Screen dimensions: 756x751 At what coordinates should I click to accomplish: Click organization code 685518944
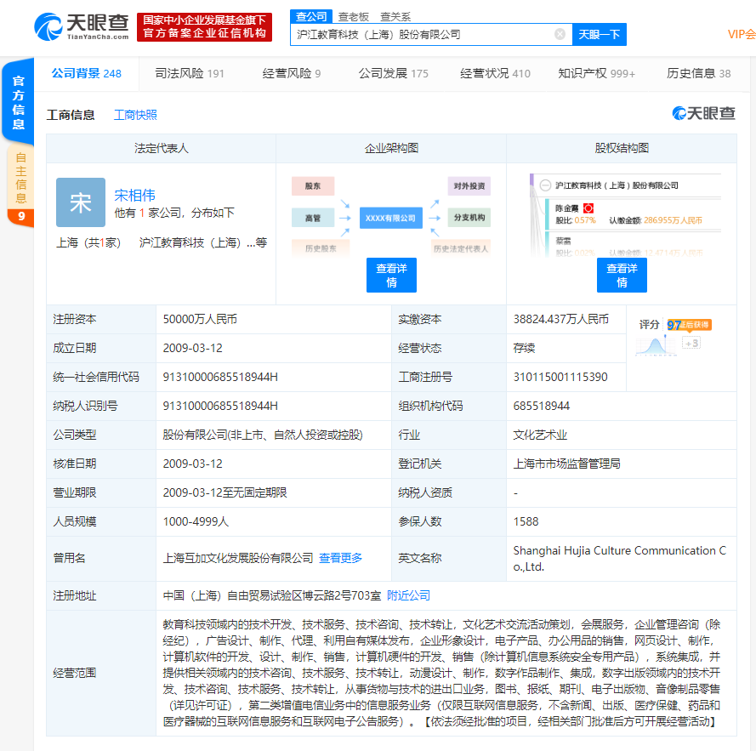tap(542, 407)
